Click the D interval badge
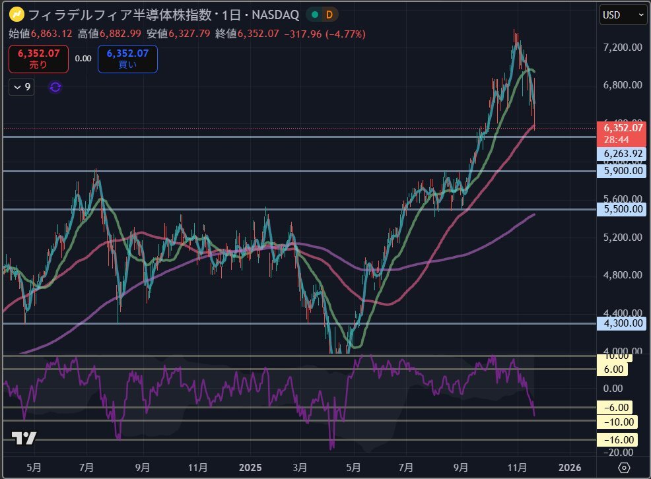This screenshot has height=479, width=651. pyautogui.click(x=329, y=15)
